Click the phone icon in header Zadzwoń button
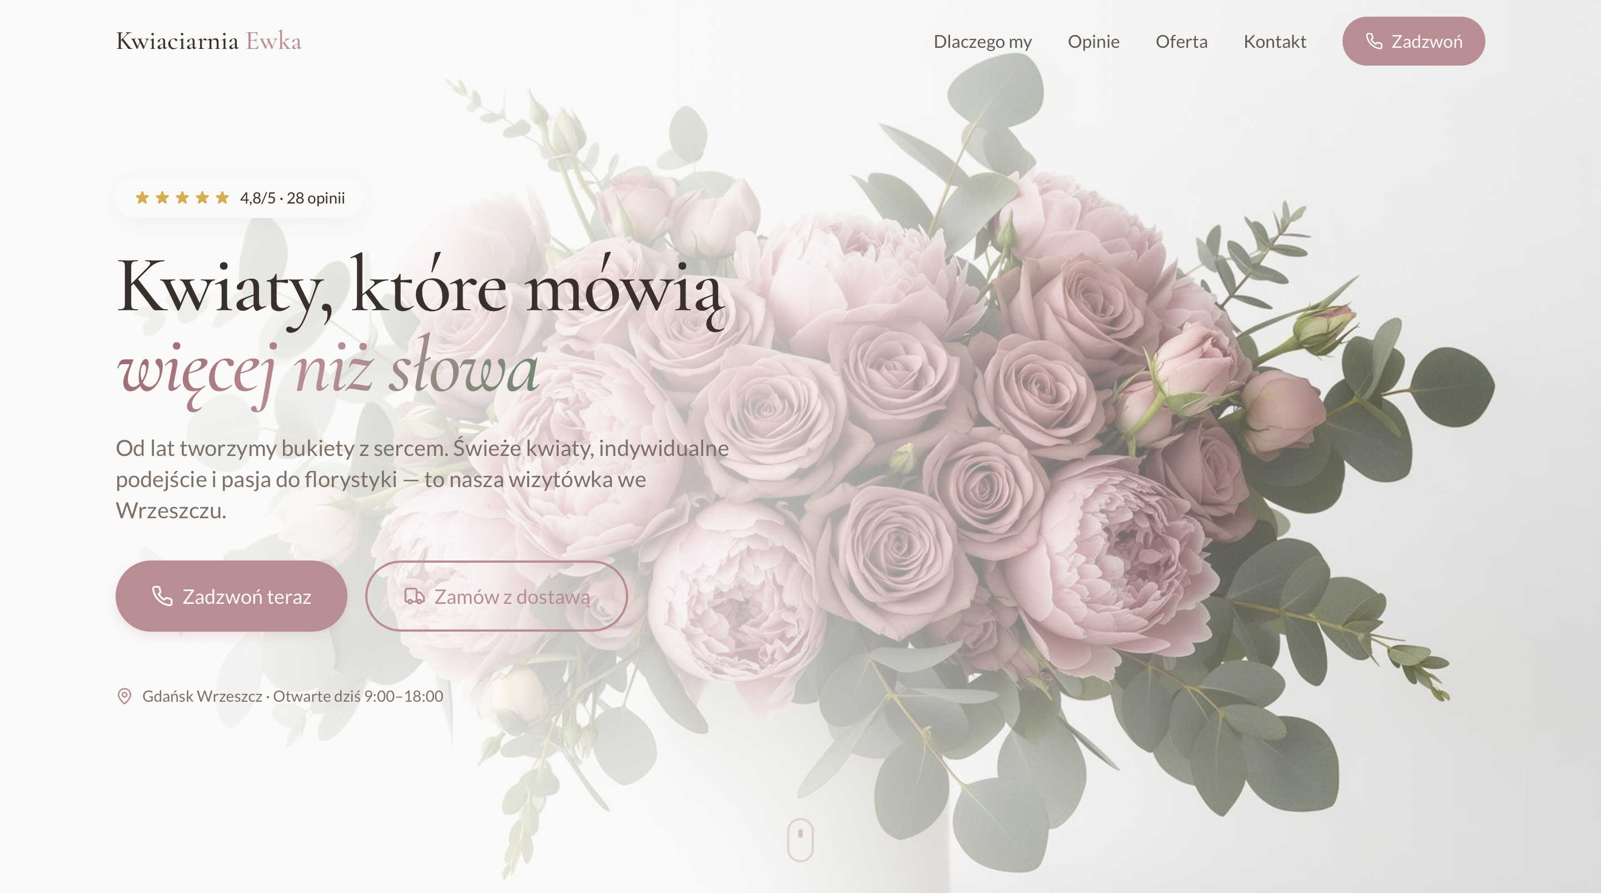Viewport: 1601px width, 893px height. [x=1374, y=41]
